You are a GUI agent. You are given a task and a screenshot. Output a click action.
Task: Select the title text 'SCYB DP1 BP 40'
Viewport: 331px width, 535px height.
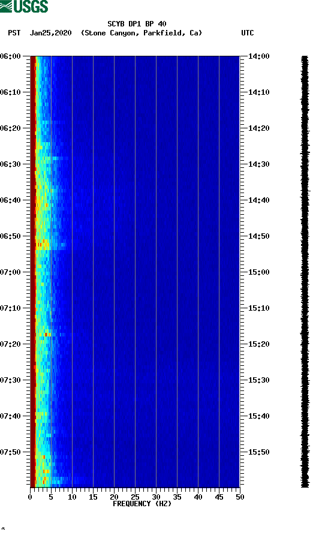(137, 24)
